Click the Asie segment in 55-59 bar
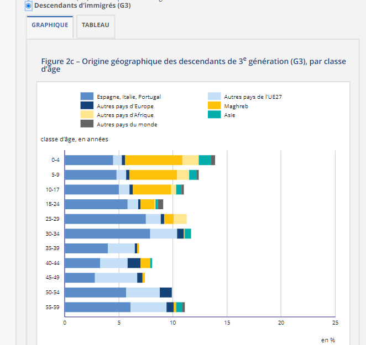The height and width of the screenshot is (345, 366). (x=179, y=307)
